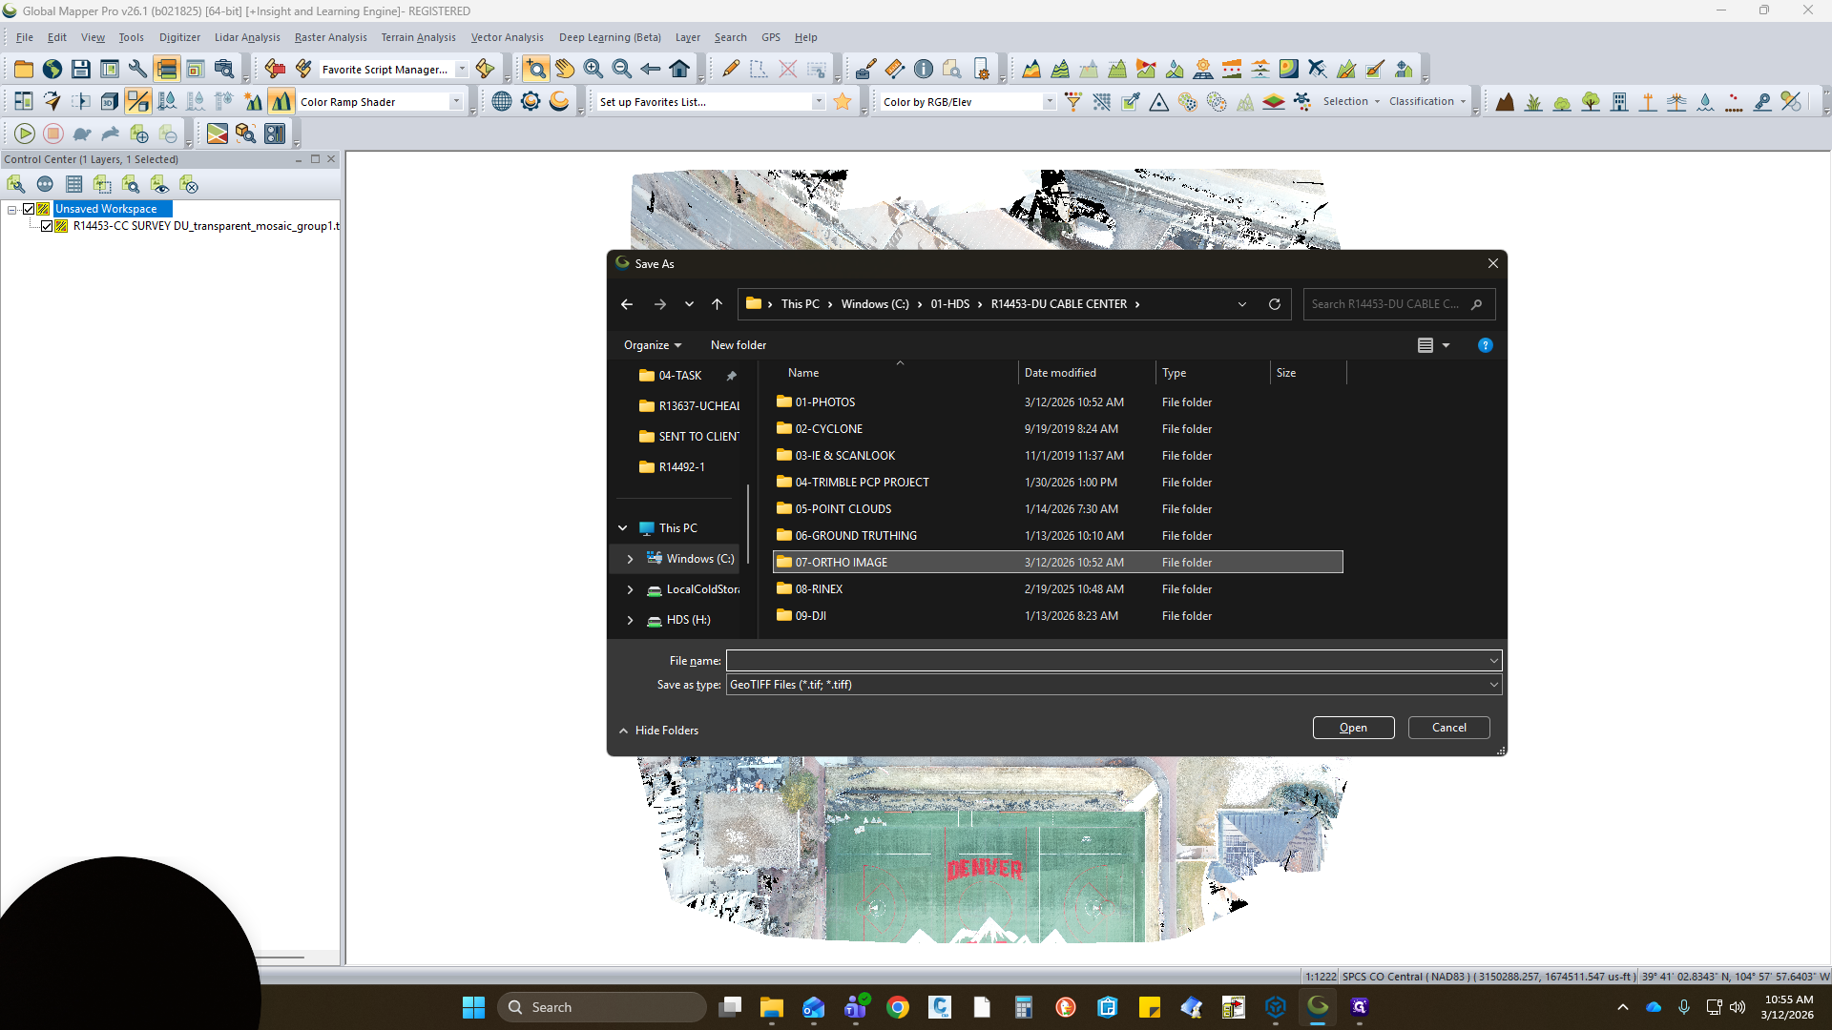The height and width of the screenshot is (1030, 1832).
Task: Expand the Windows (C:) tree node
Action: (x=630, y=559)
